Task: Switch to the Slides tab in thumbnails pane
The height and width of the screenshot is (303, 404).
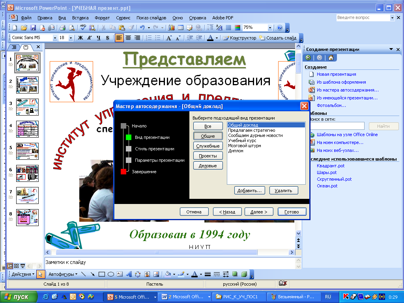Action: pos(26,47)
